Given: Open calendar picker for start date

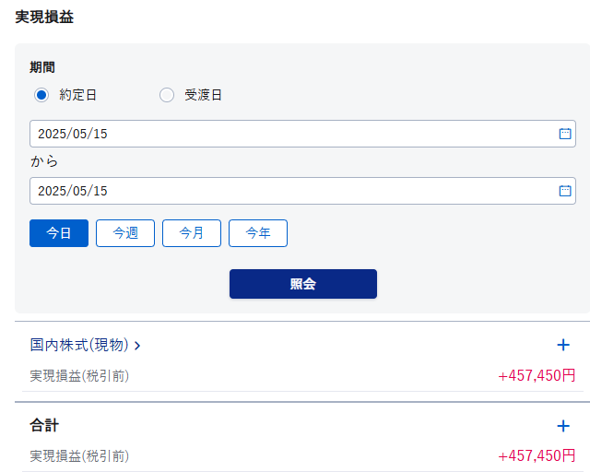Looking at the screenshot, I should pos(565,134).
